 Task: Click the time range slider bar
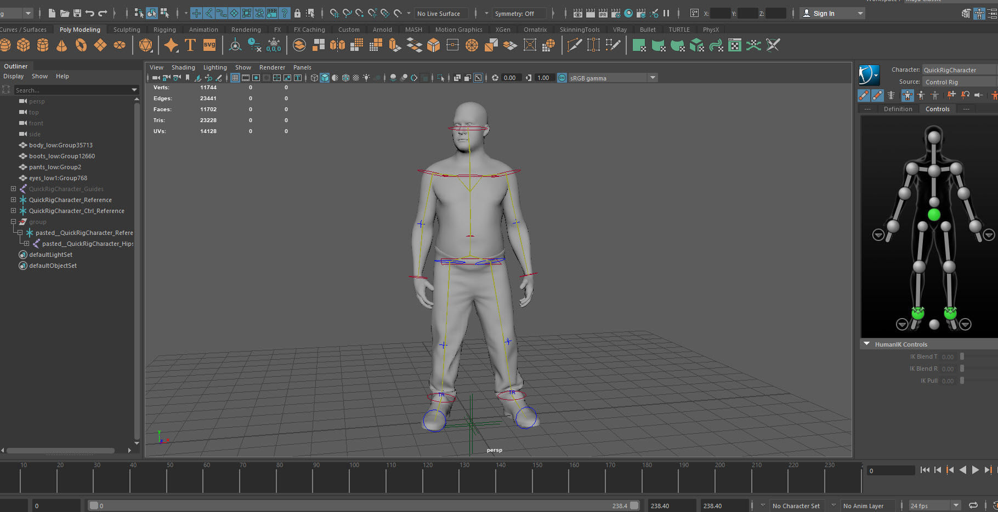tap(365, 505)
